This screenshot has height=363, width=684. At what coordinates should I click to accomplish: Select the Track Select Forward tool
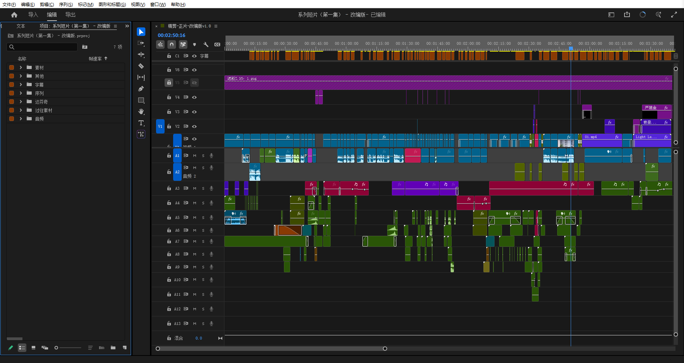tap(141, 43)
